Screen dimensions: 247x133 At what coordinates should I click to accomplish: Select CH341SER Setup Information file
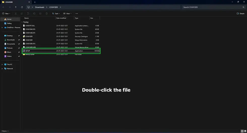pos(61,40)
